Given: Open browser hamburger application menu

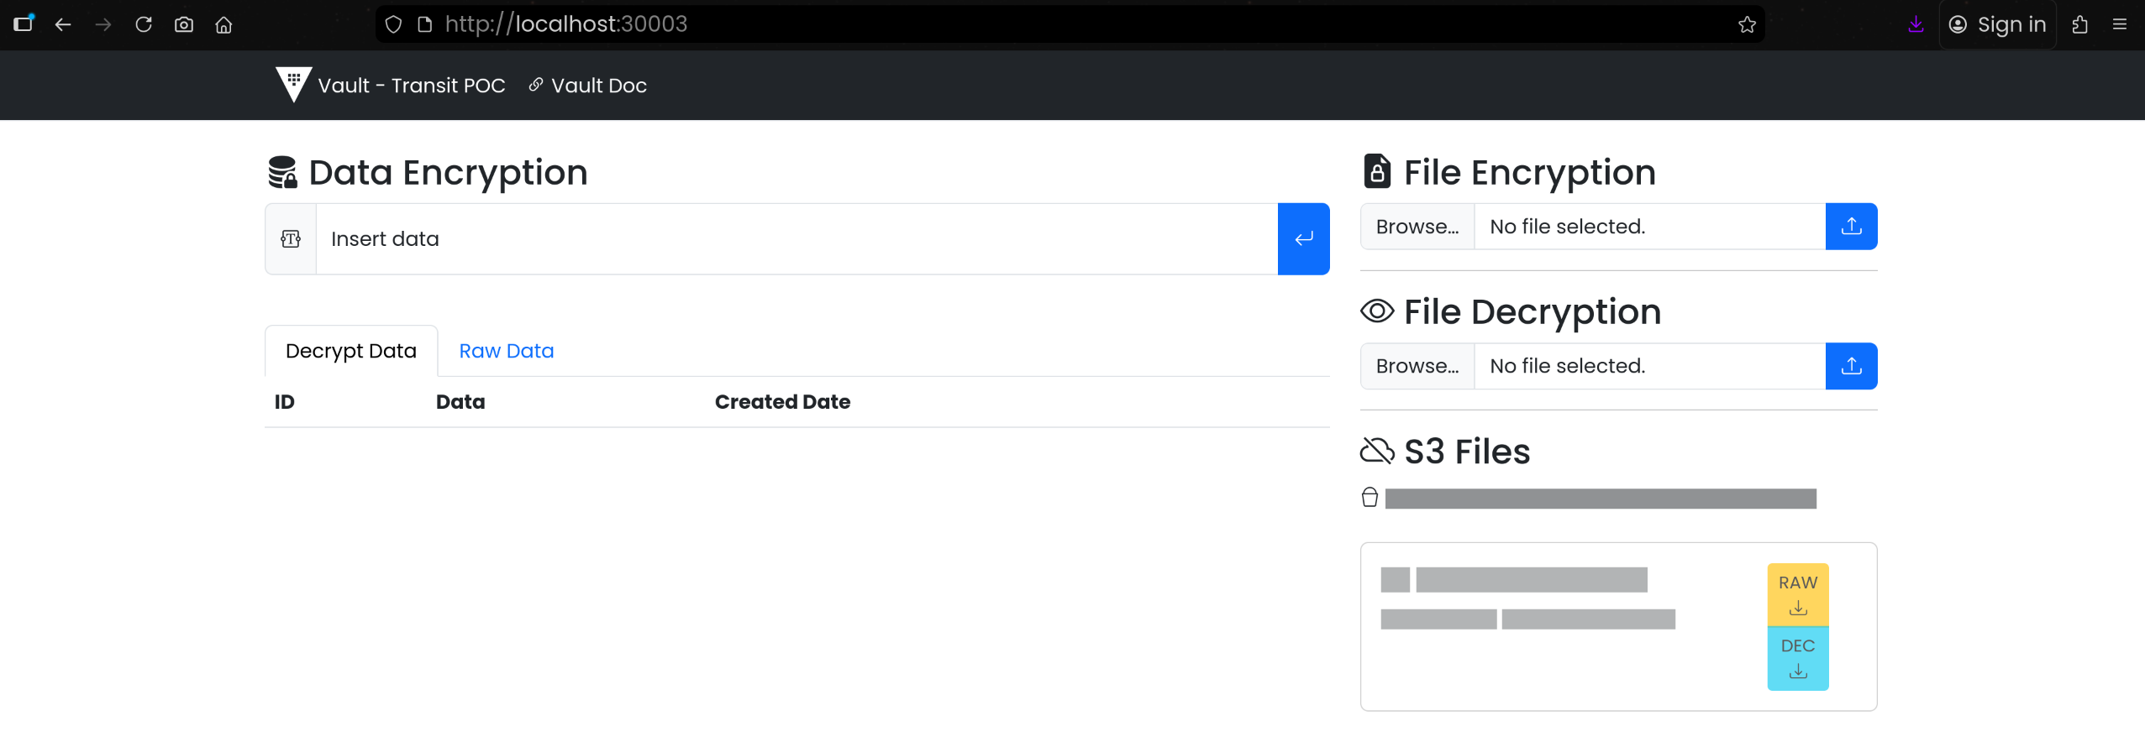Looking at the screenshot, I should [2119, 24].
